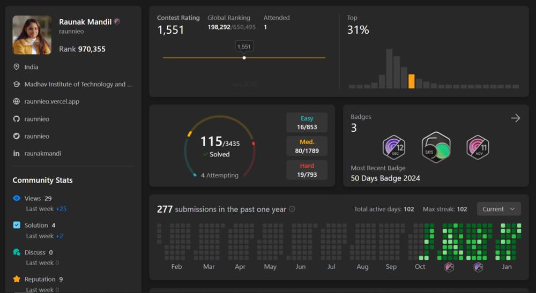This screenshot has height=293, width=536.
Task: Click the Solution checkmark icon
Action: (x=17, y=225)
